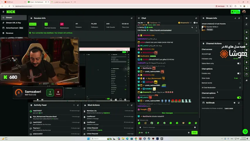250x141 pixels.
Task: Mute the stream preview volume
Action: point(42,100)
